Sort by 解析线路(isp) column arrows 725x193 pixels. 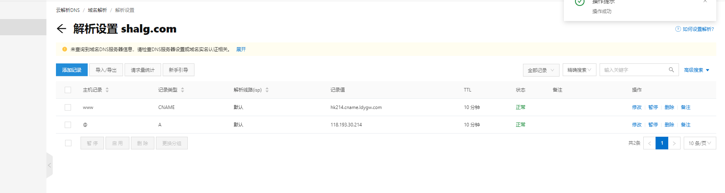click(267, 90)
